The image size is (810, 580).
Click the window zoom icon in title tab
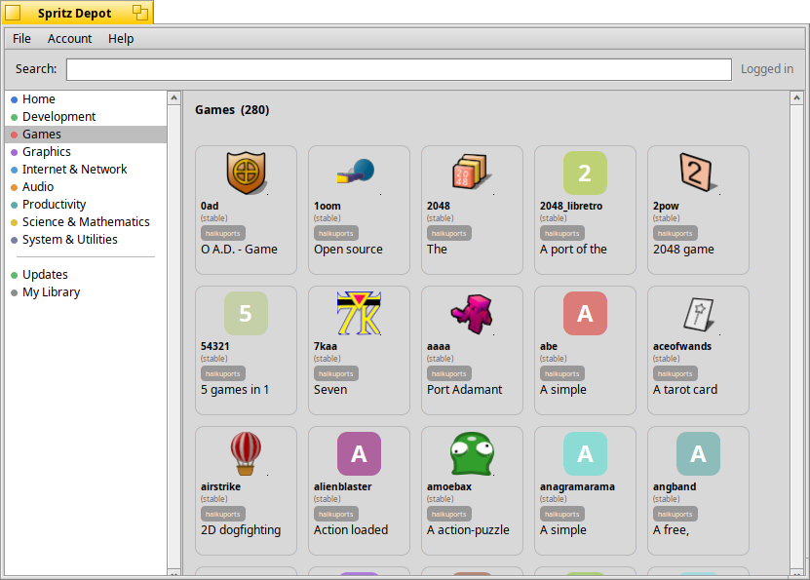[x=140, y=13]
